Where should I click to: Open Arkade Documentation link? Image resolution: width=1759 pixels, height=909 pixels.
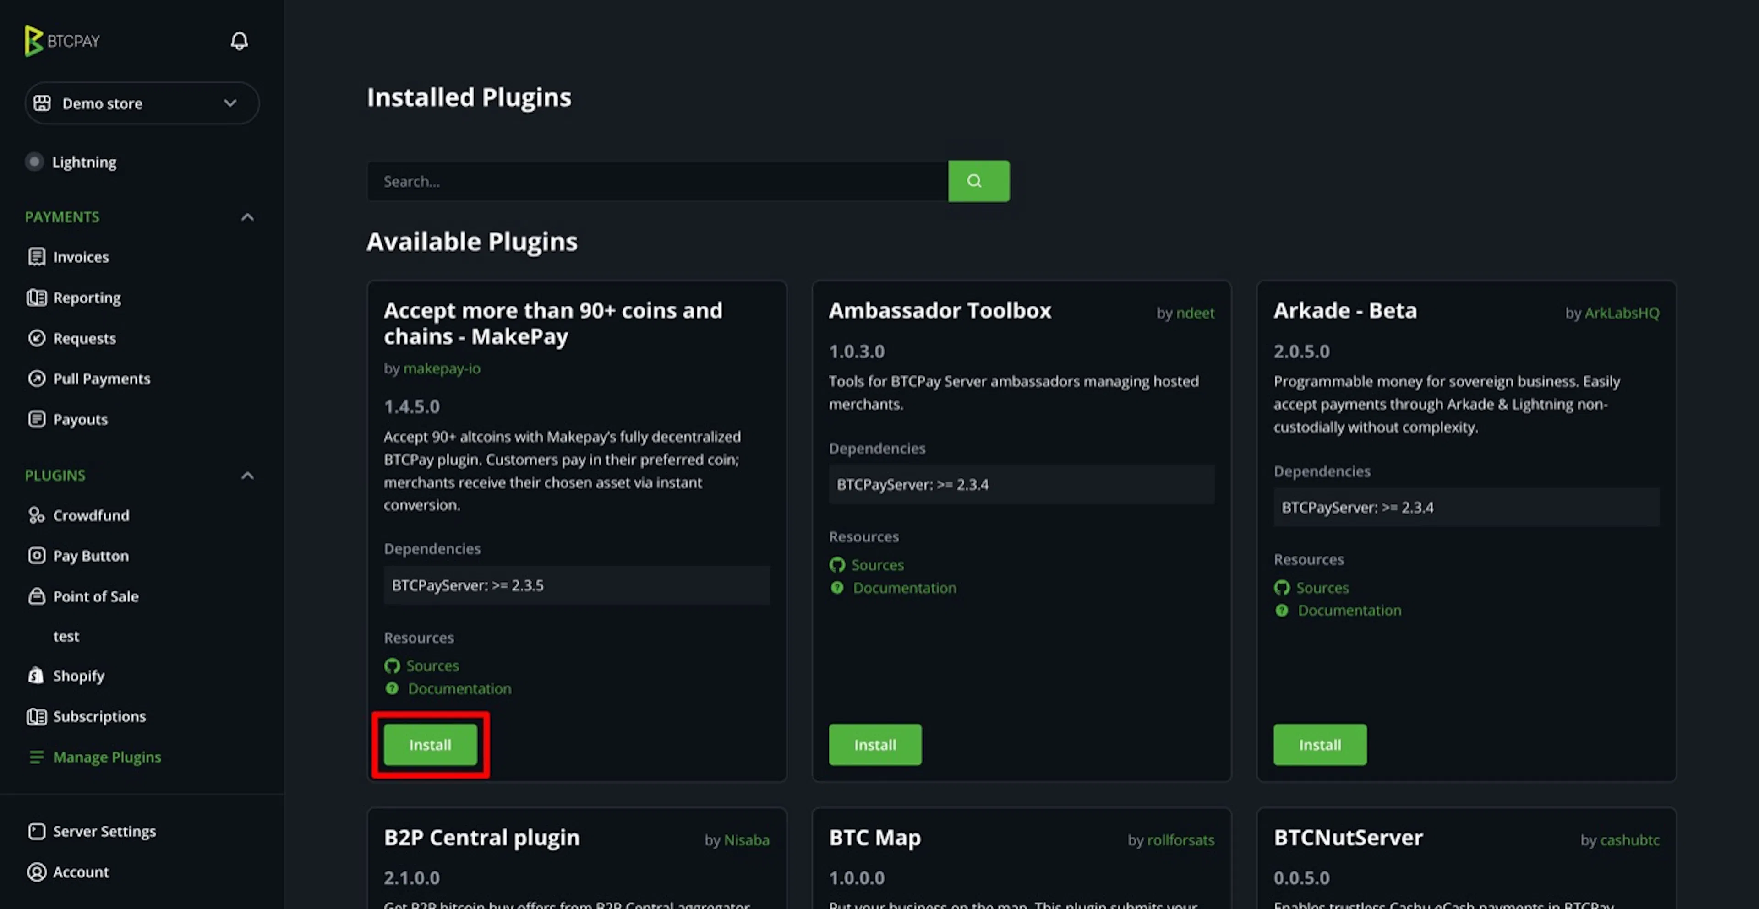[1349, 610]
